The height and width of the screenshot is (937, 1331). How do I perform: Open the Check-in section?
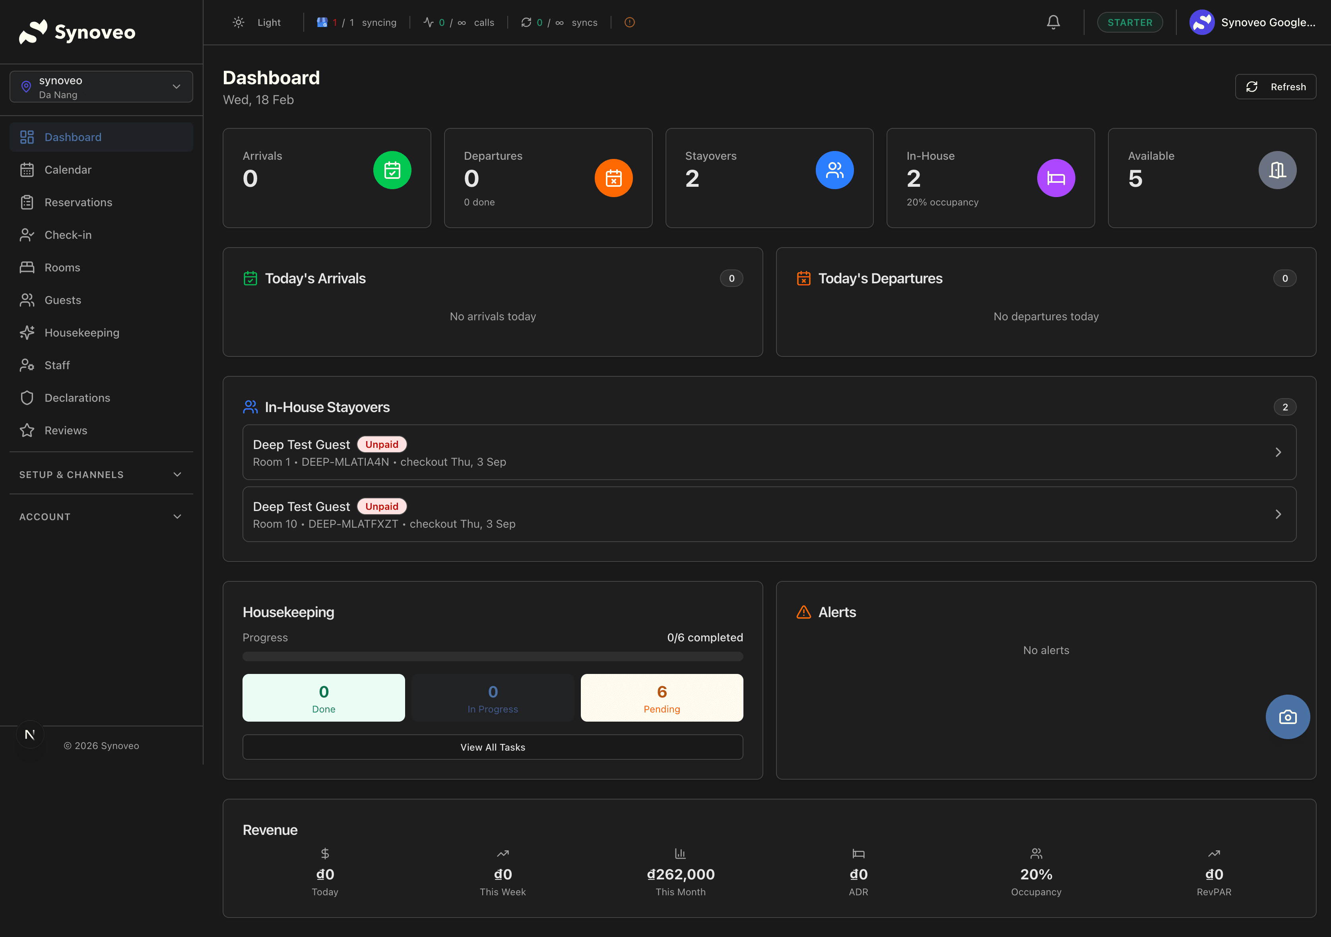(x=68, y=235)
